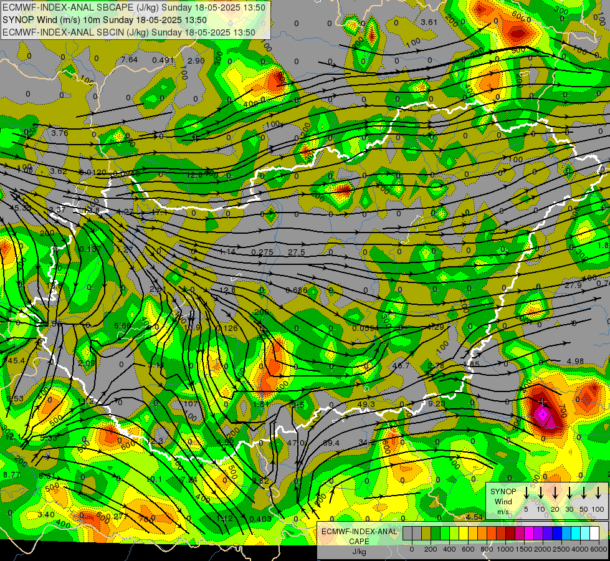
Task: Click the 3.76 value on the map
Action: coord(60,133)
